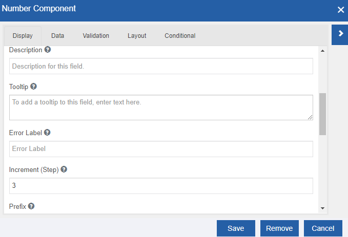The height and width of the screenshot is (237, 348).
Task: Click the Prefix help icon
Action: point(31,206)
